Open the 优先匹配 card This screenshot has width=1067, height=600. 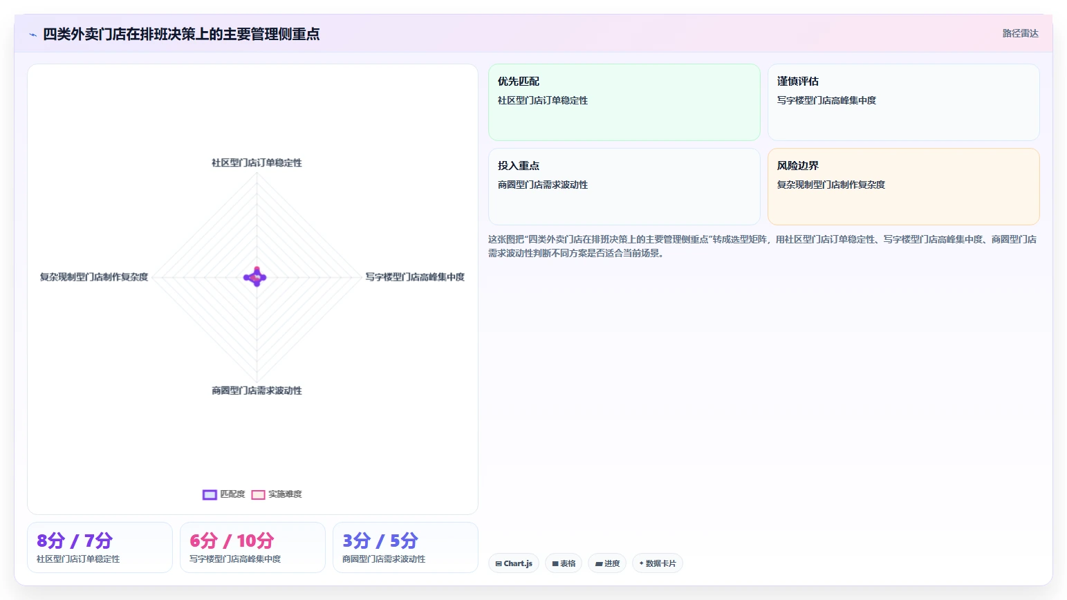coord(624,102)
